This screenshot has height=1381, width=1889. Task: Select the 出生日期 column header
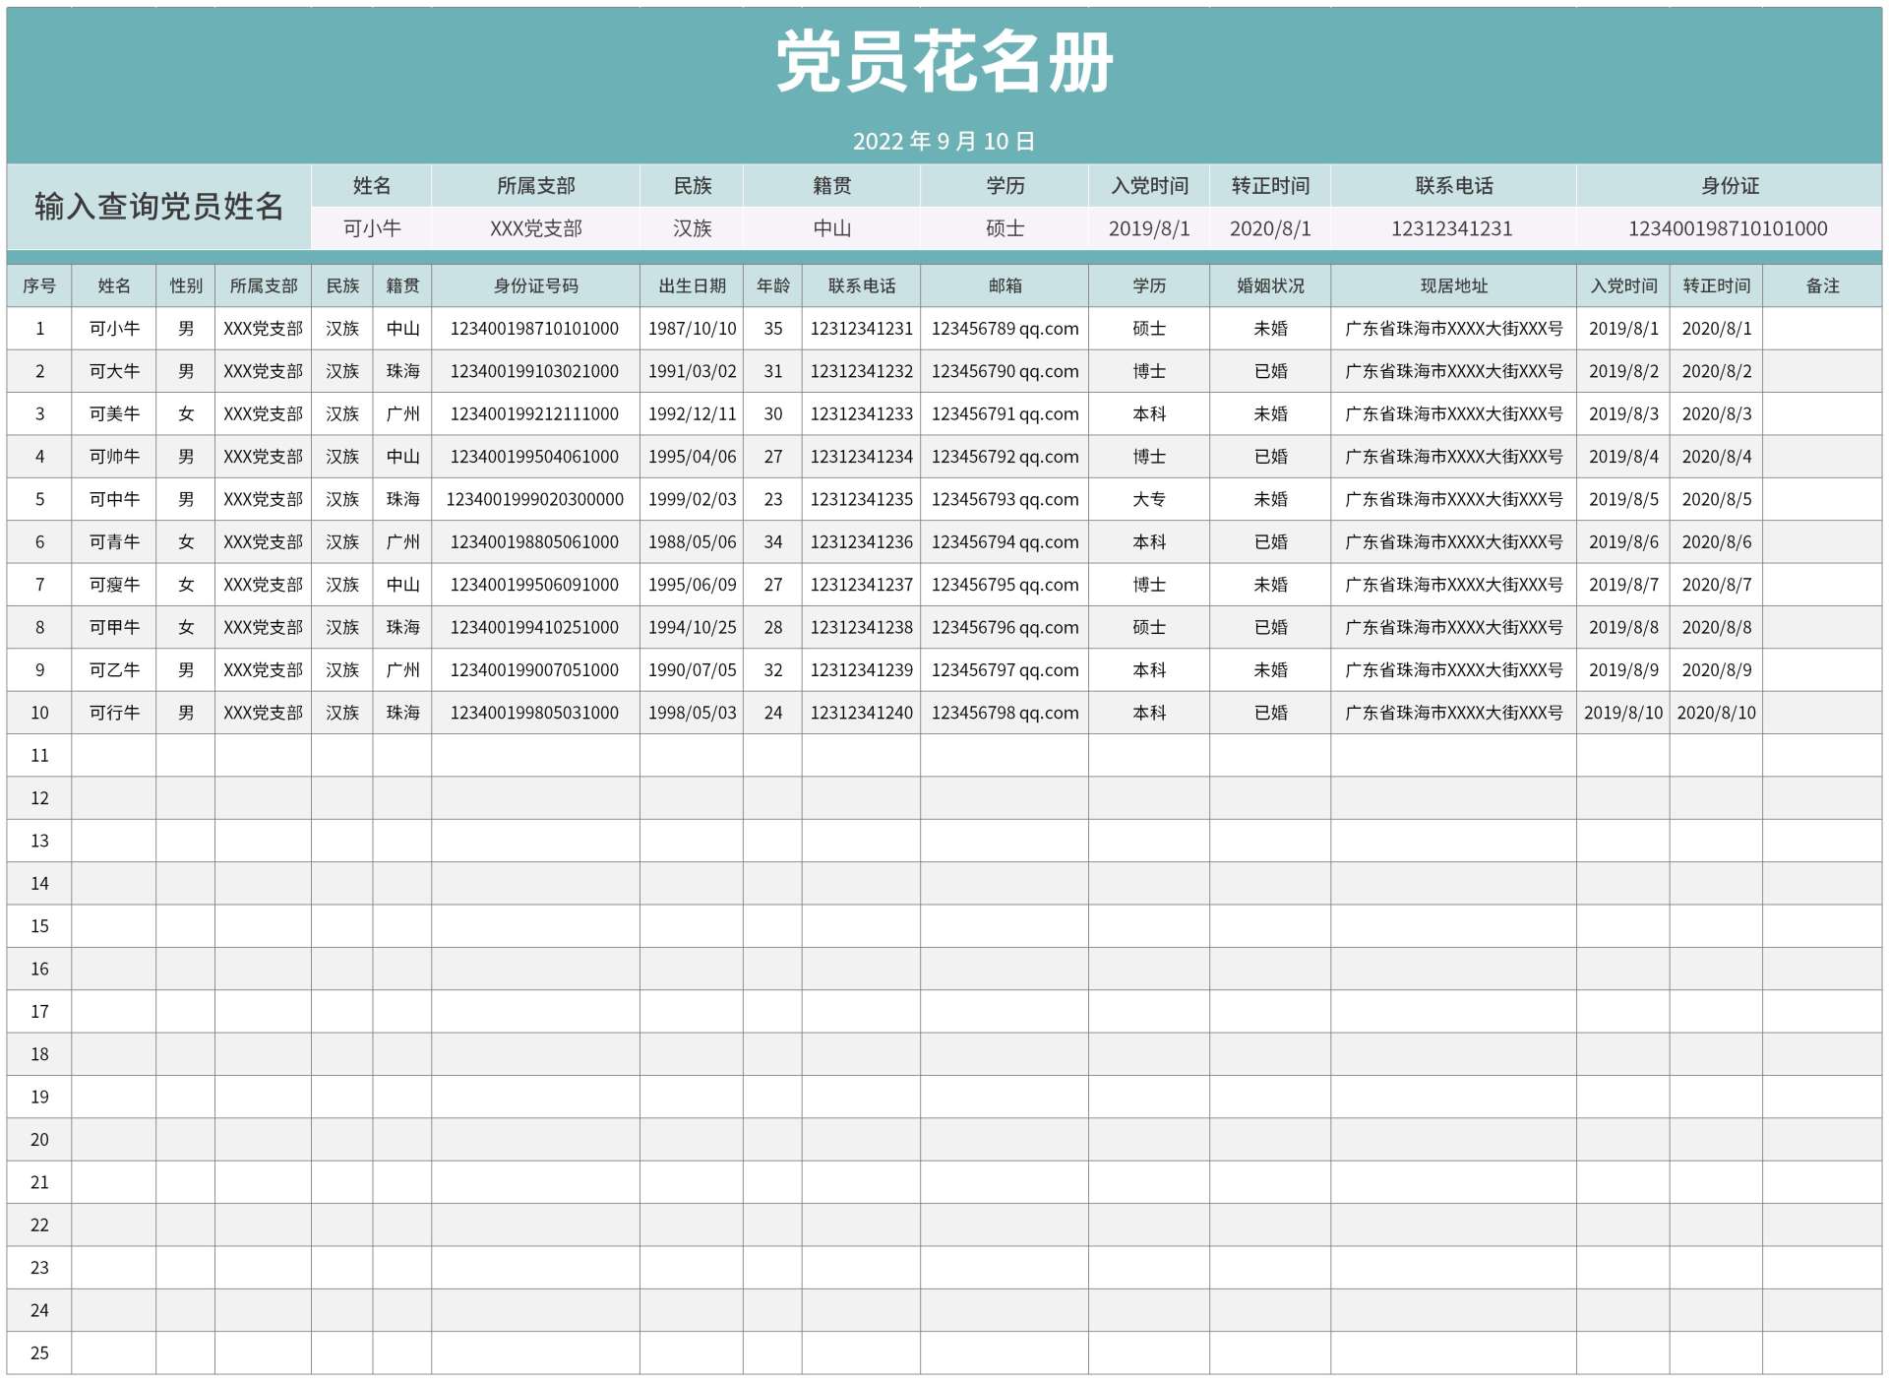click(x=692, y=285)
